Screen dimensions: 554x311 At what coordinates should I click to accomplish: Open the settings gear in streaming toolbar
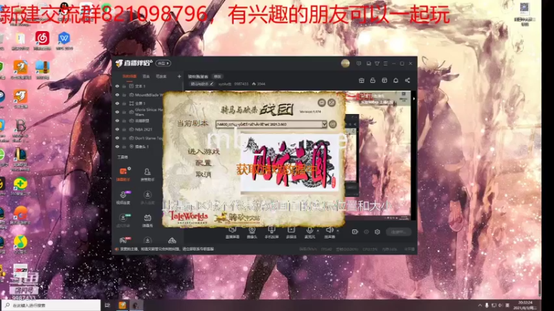[377, 232]
